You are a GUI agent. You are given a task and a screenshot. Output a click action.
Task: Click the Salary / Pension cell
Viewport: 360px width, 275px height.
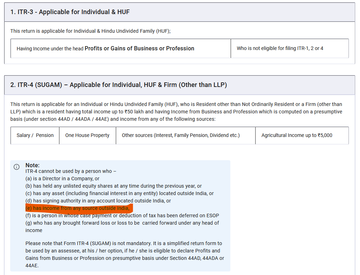[35, 136]
